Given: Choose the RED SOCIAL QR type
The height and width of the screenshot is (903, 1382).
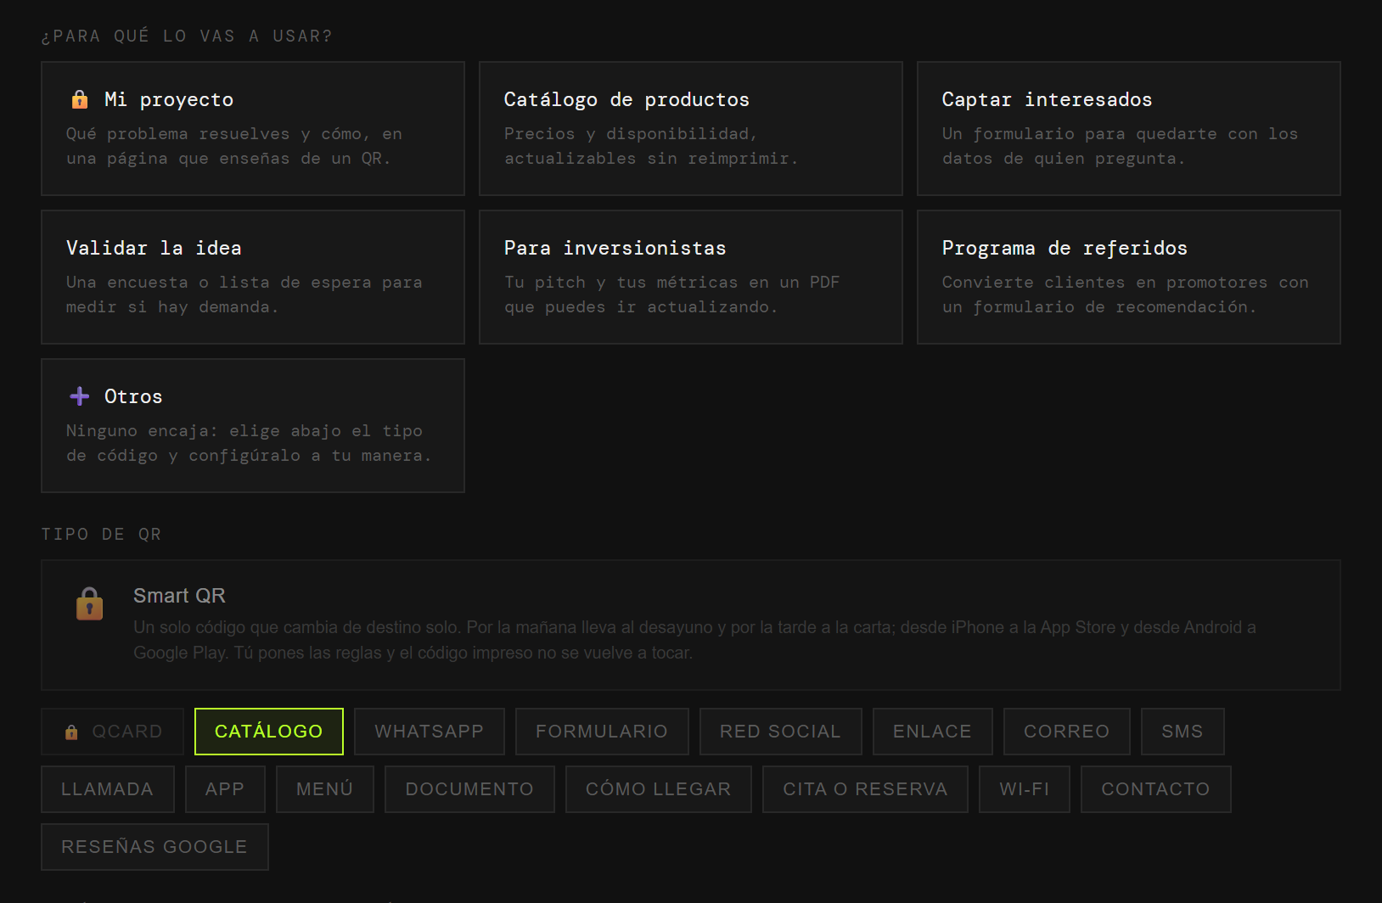Looking at the screenshot, I should [x=781, y=732].
